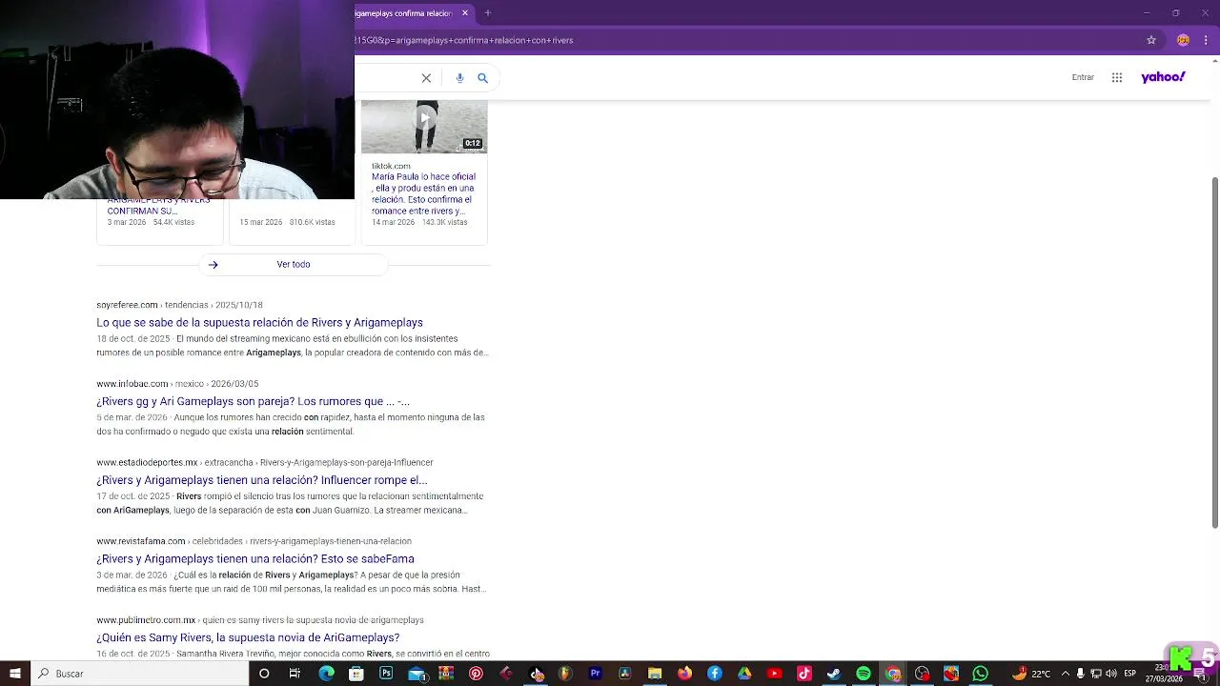1220x686 pixels.
Task: Open YouTube from taskbar
Action: tap(774, 674)
